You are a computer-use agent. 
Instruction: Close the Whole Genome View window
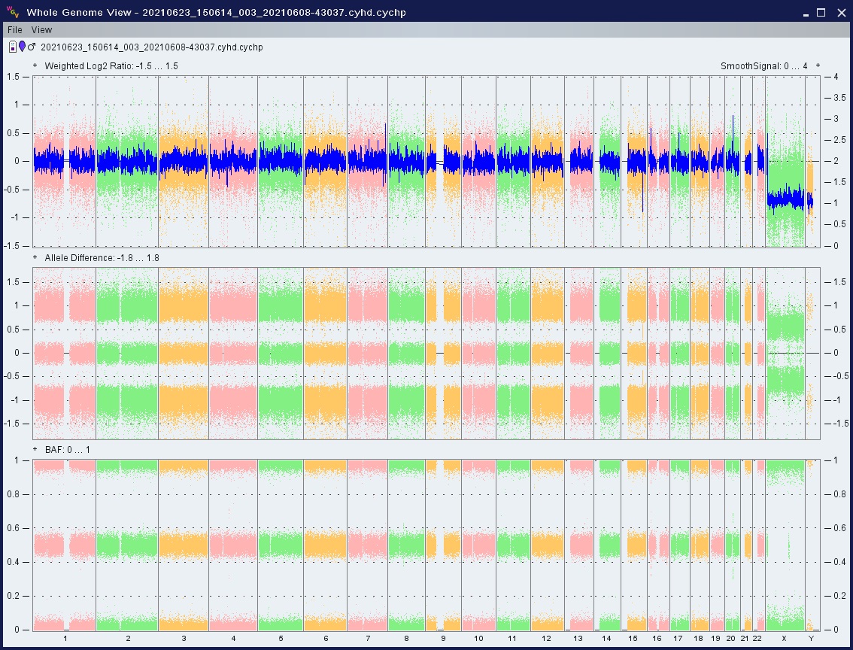coord(841,12)
